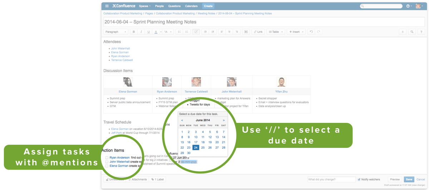The width and height of the screenshot is (429, 190).
Task: Click the dd-mm-yyyy date placeholder
Action: [x=189, y=162]
